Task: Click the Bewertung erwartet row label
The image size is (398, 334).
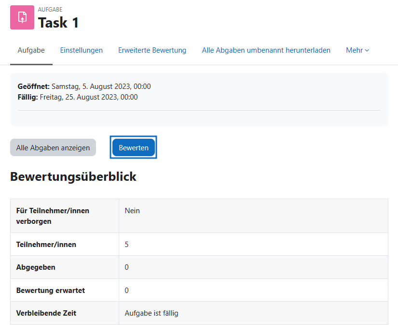Action: [51, 290]
